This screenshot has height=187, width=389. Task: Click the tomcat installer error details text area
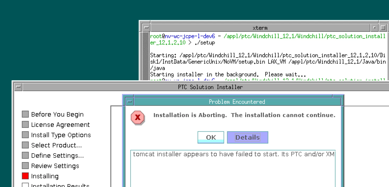[233, 168]
